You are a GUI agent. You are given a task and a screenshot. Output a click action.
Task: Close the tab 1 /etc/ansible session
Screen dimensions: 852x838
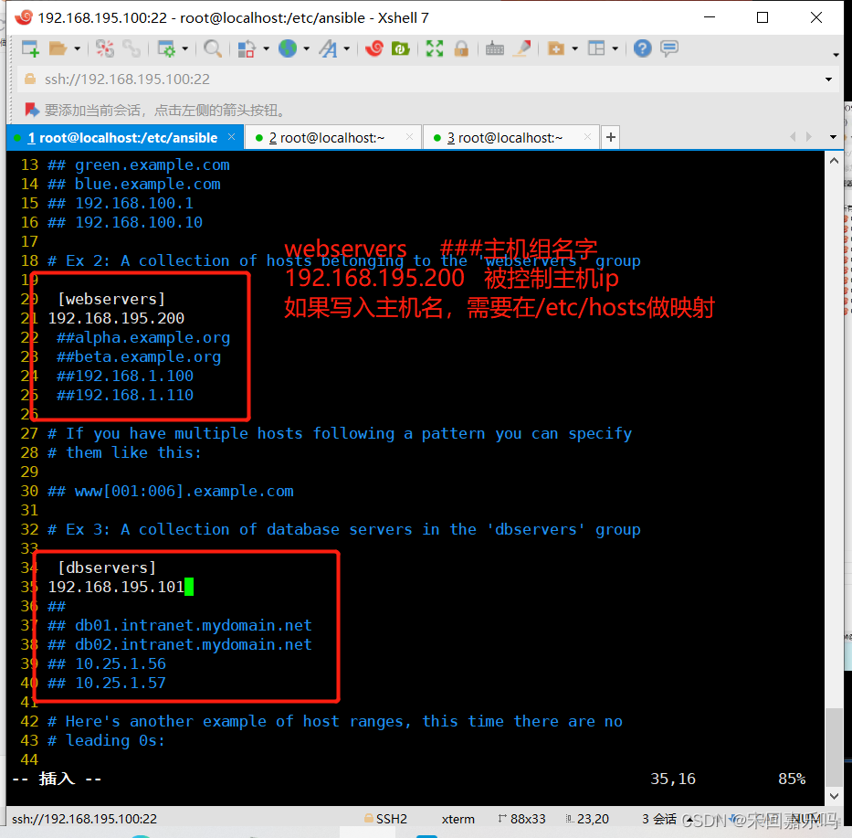pyautogui.click(x=231, y=137)
